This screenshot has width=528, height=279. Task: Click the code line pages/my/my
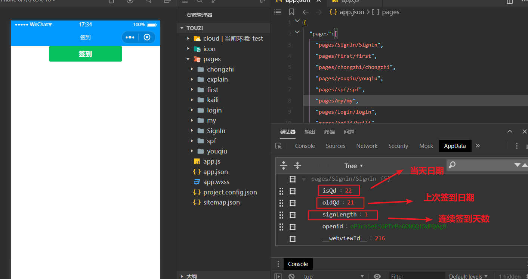(337, 101)
